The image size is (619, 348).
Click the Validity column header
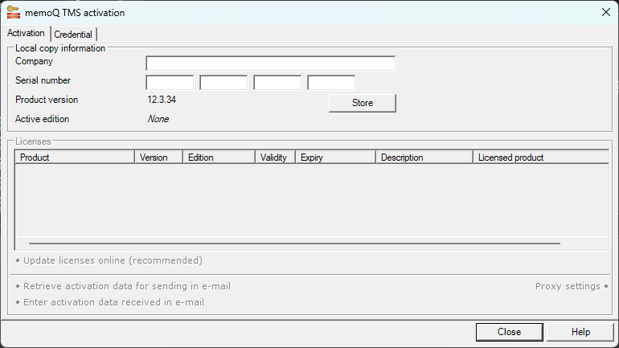coord(276,158)
